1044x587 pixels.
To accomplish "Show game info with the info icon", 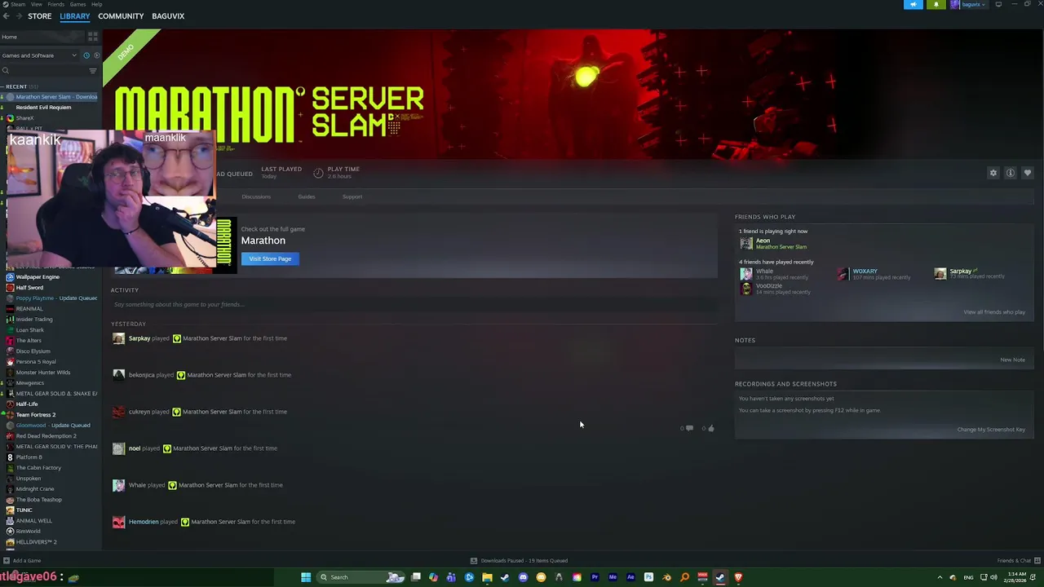I will (x=1010, y=173).
